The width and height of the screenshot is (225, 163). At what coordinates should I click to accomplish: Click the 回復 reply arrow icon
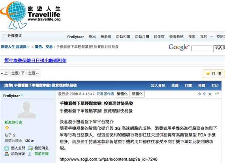click(x=208, y=74)
